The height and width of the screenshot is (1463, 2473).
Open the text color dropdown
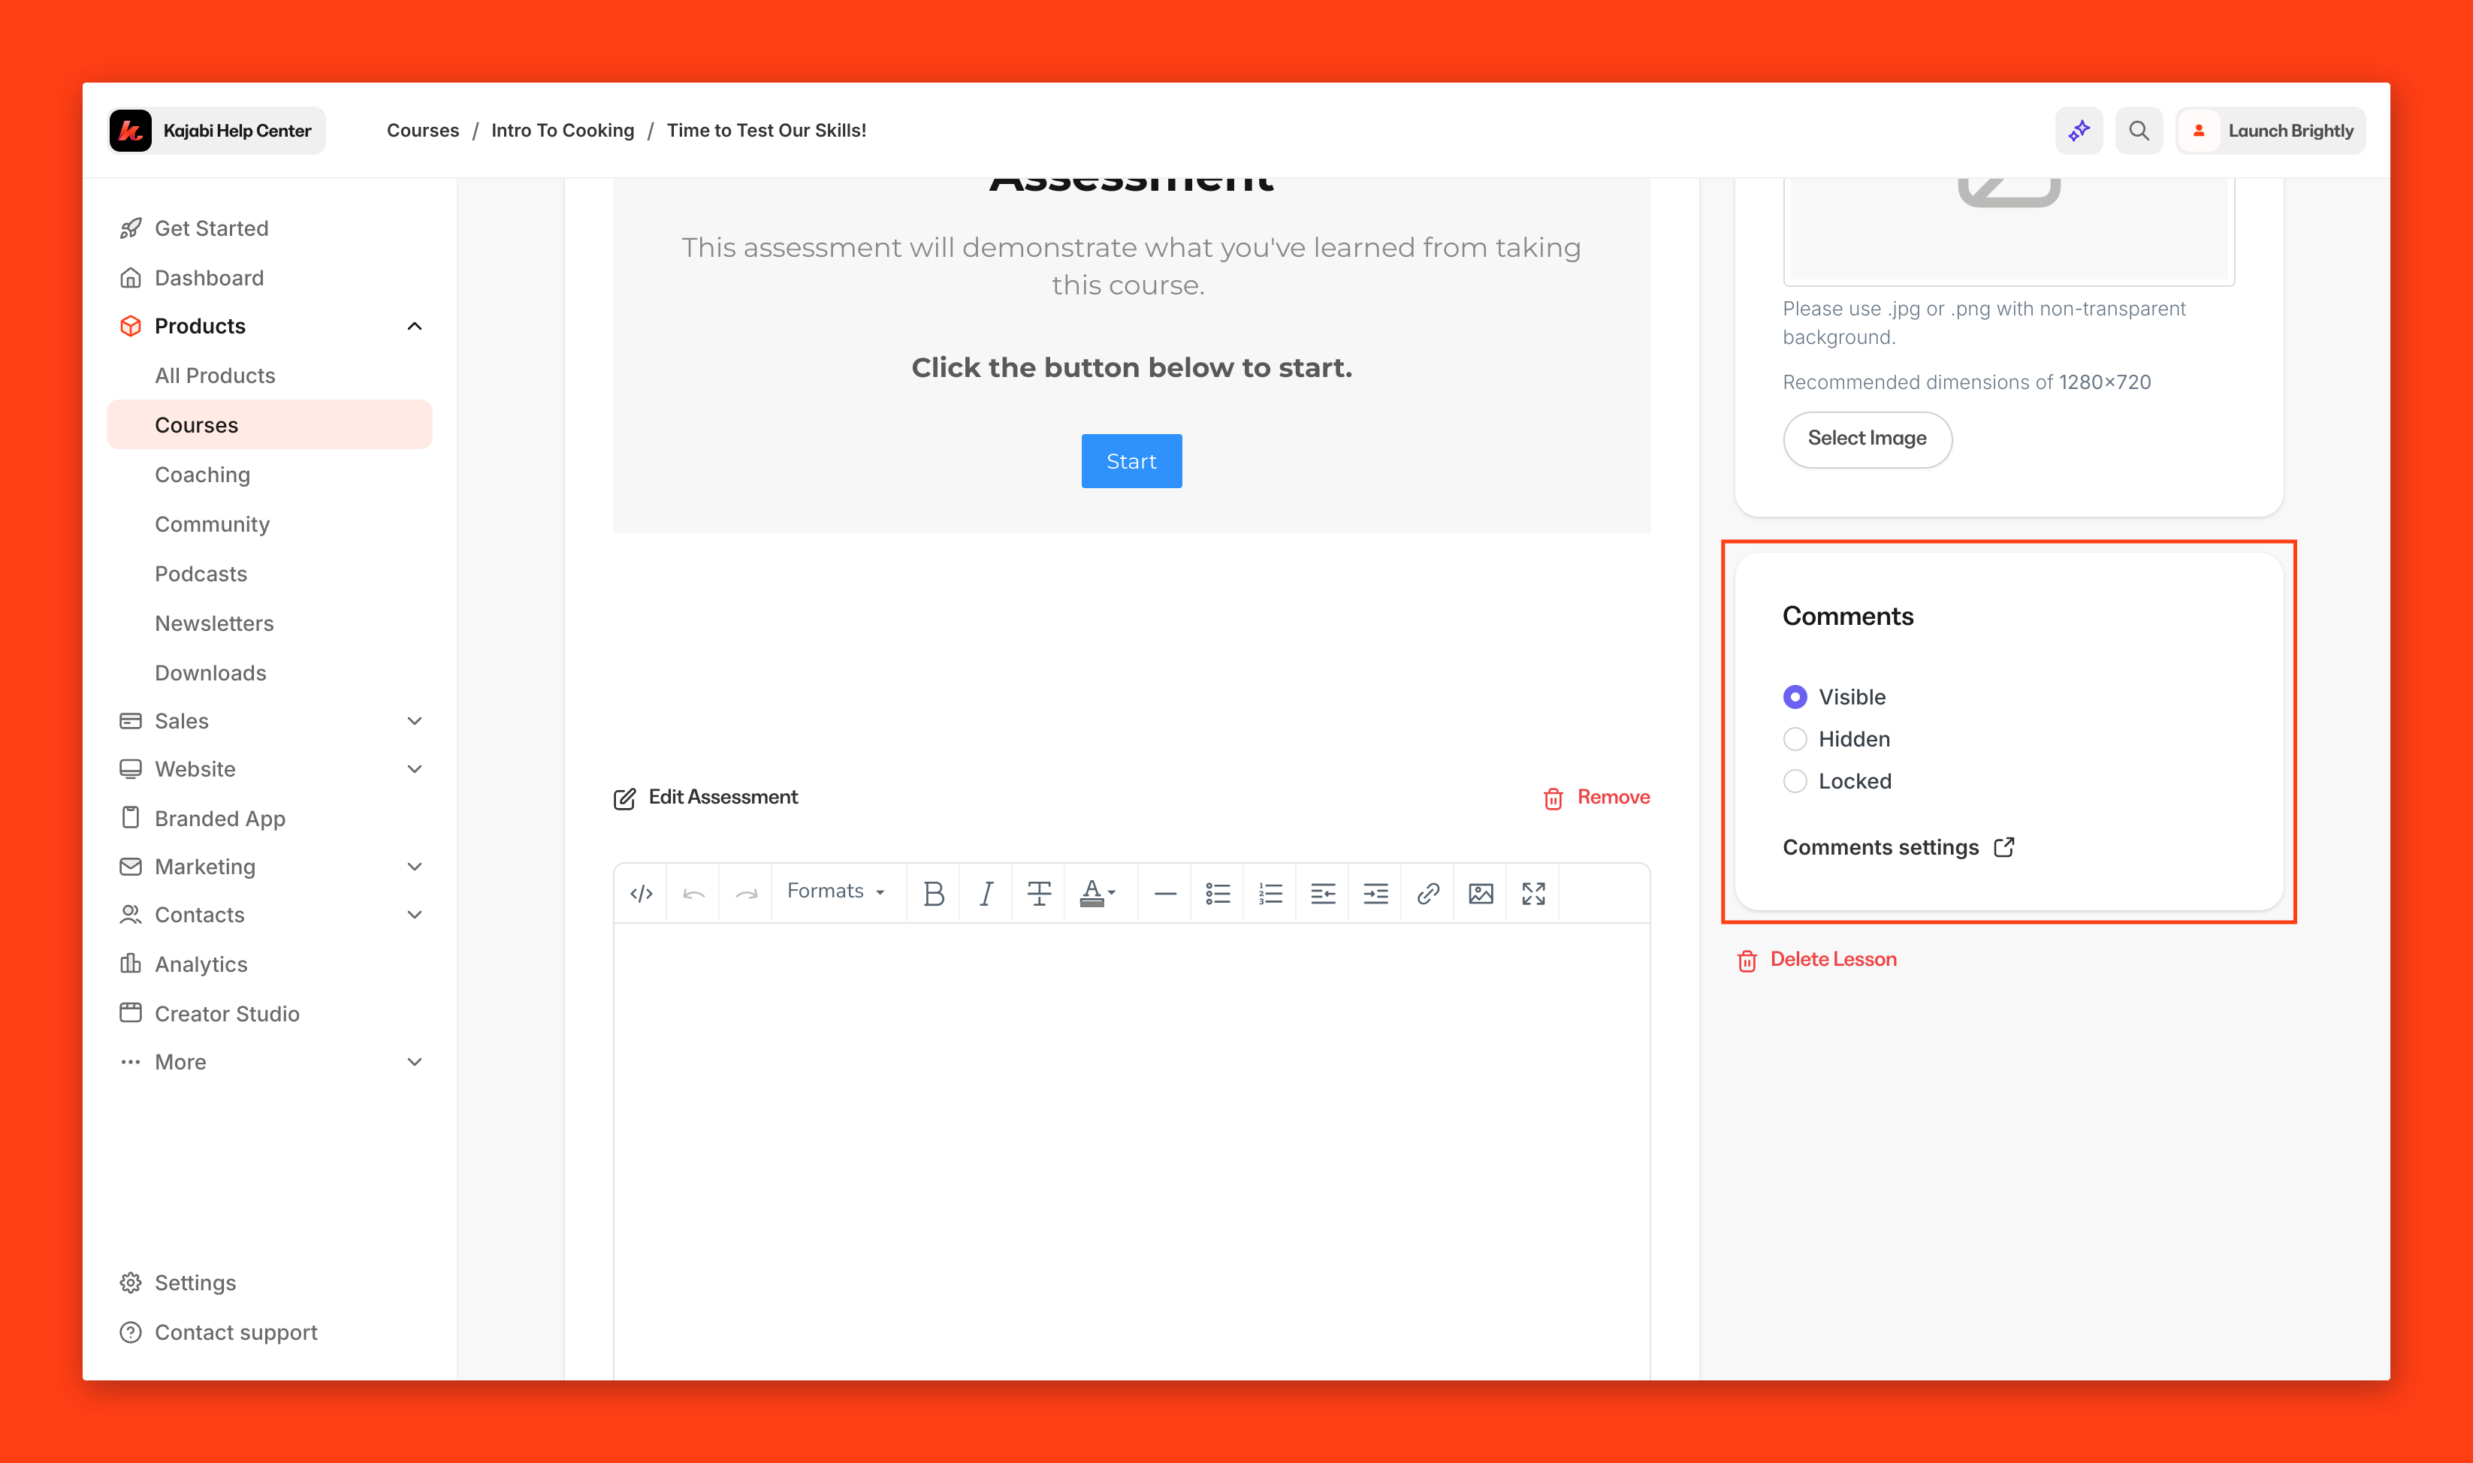click(x=1098, y=893)
